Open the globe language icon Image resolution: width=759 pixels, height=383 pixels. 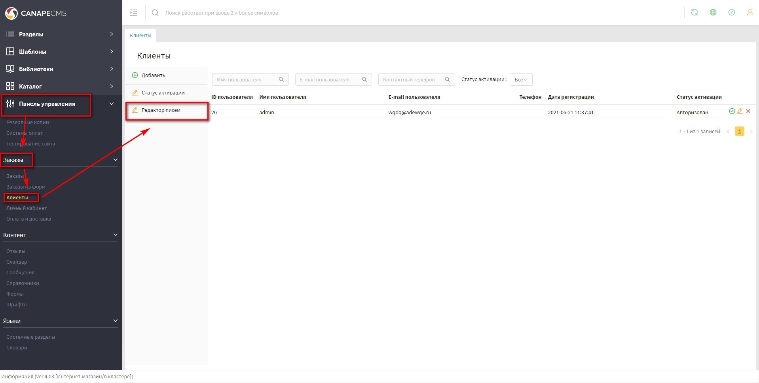point(713,13)
